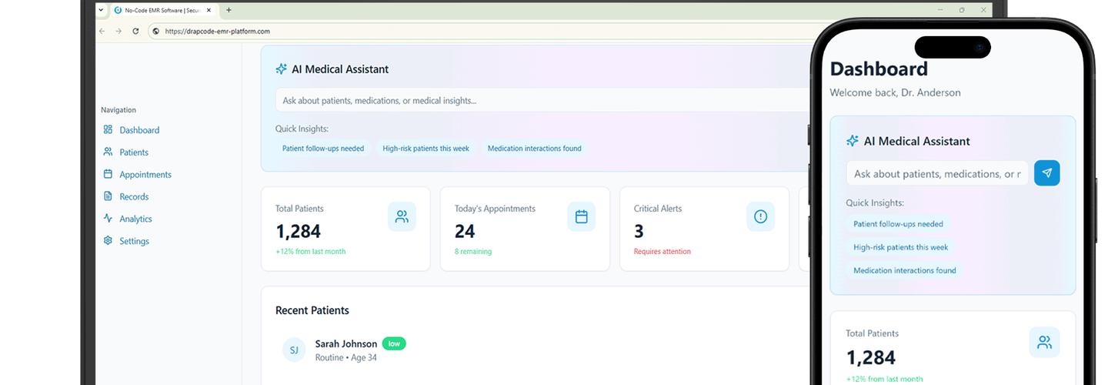Click the desktop 'Patient follow-ups needed' chip
The image size is (1108, 385).
(323, 149)
